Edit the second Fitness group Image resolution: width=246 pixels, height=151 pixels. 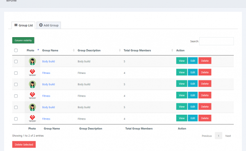coord(193,95)
